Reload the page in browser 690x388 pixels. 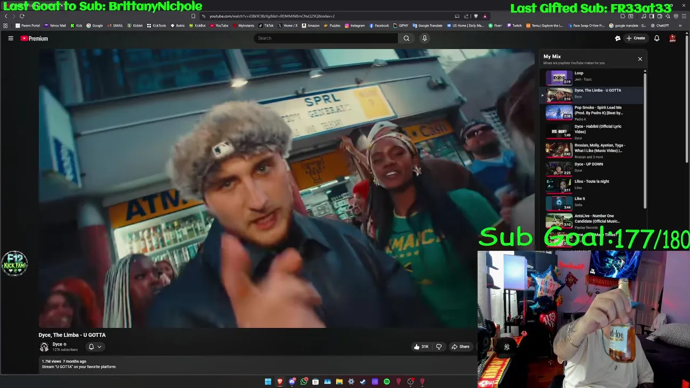click(x=22, y=16)
